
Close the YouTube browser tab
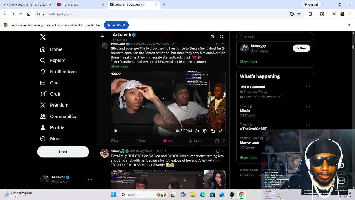tap(103, 4)
